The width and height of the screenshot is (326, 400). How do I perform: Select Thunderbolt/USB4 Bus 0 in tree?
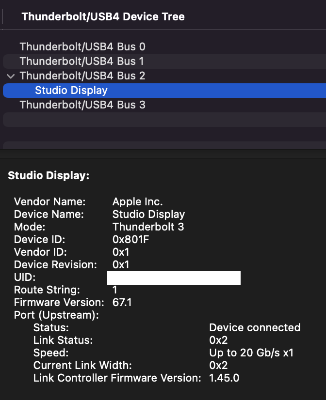click(82, 47)
